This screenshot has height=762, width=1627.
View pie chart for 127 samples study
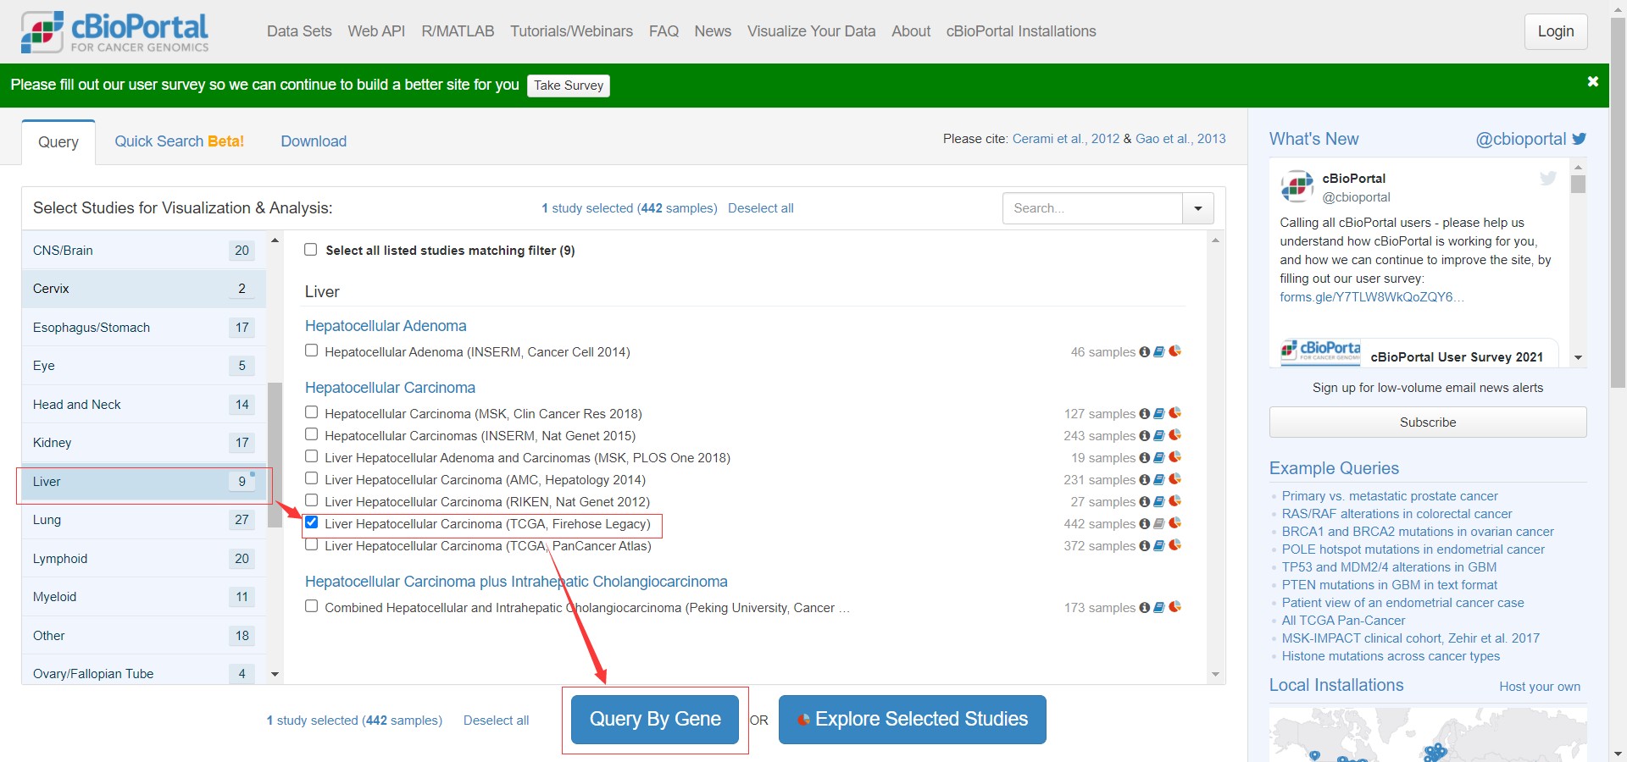click(1174, 413)
